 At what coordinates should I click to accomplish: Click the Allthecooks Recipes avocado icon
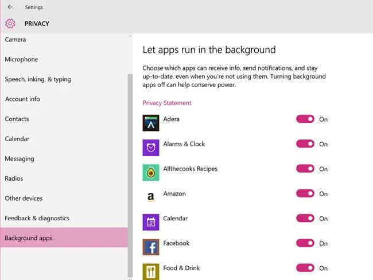click(151, 173)
